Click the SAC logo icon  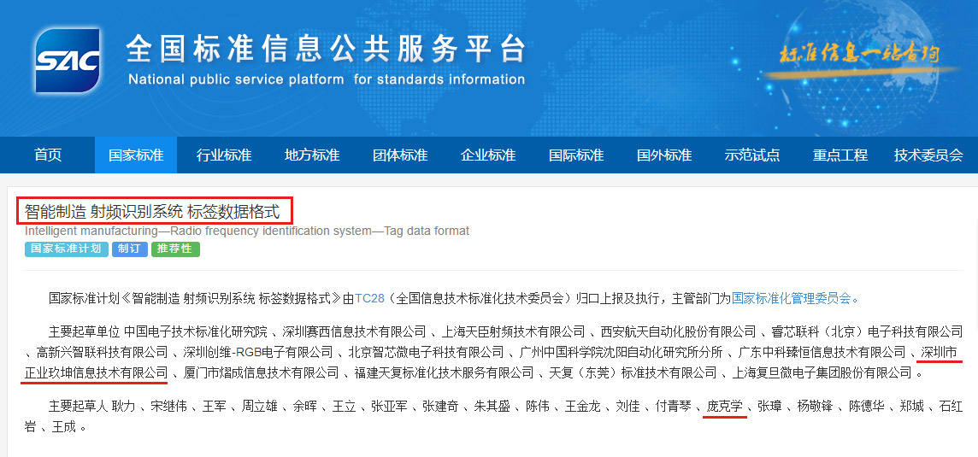(68, 61)
